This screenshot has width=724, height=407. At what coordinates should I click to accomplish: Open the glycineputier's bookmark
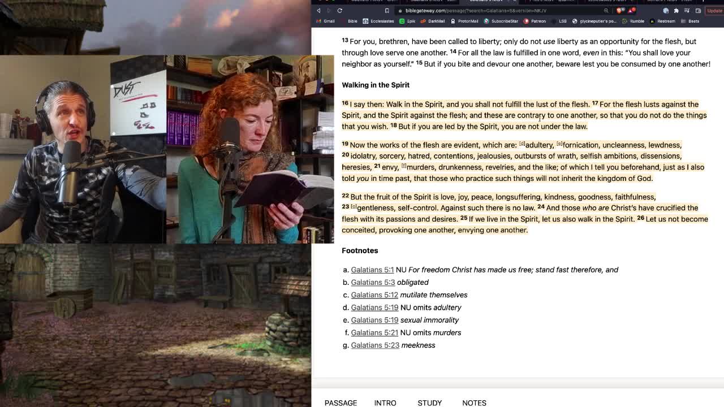(x=594, y=21)
